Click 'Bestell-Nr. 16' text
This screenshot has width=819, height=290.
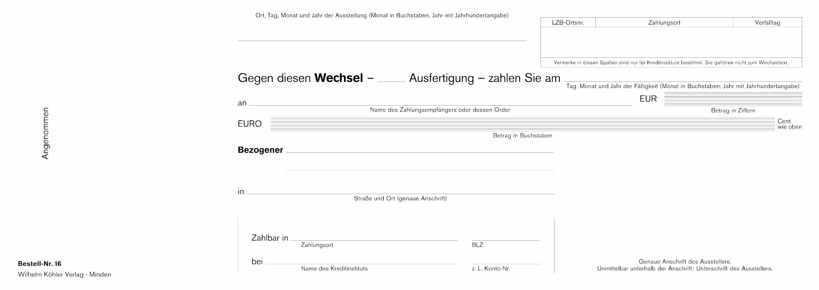[x=40, y=264]
